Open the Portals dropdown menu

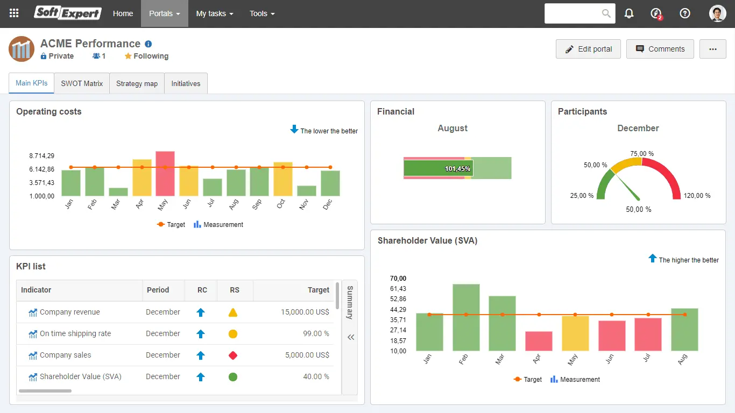pos(164,13)
